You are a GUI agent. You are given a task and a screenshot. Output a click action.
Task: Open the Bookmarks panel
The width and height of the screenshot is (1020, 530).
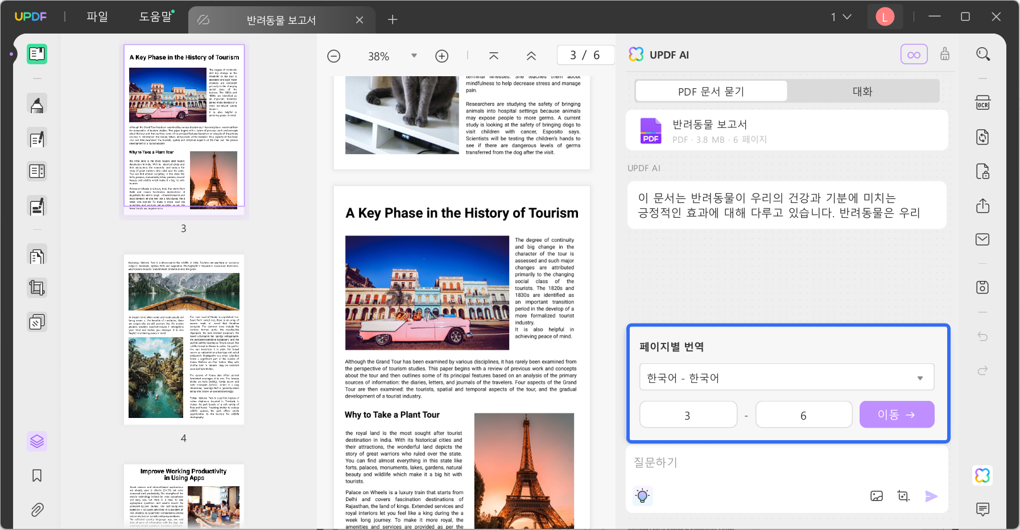coord(37,475)
